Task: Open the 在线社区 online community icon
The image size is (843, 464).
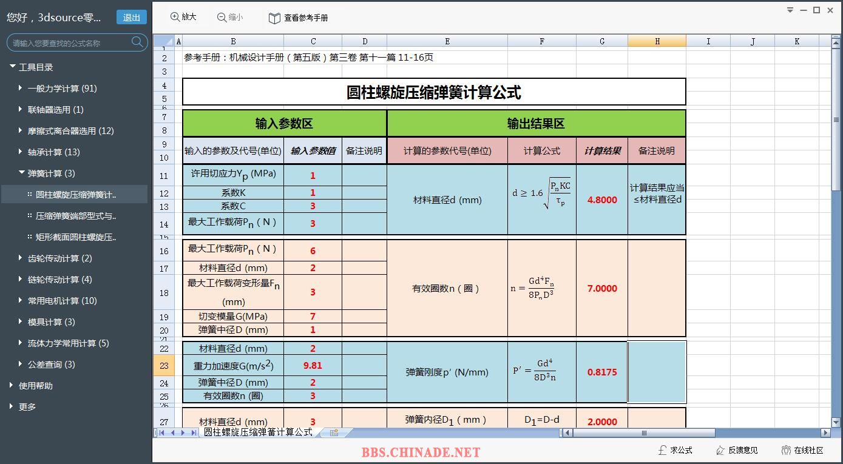Action: click(787, 450)
